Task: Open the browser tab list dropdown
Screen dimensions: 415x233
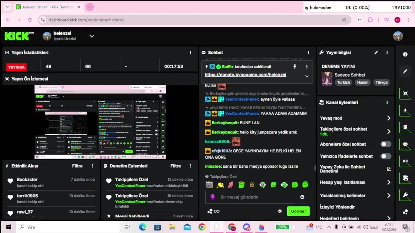Action: (7, 7)
